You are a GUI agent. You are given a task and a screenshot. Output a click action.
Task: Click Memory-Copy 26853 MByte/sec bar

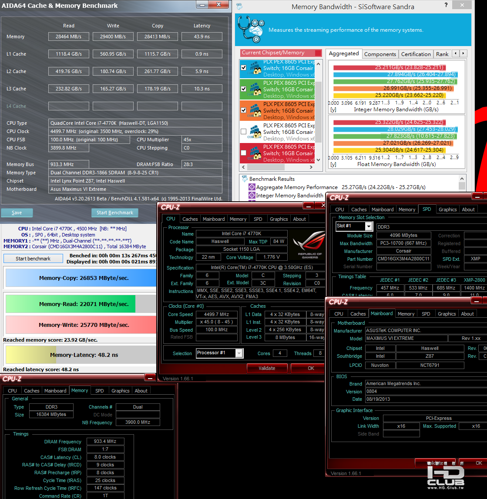point(81,278)
